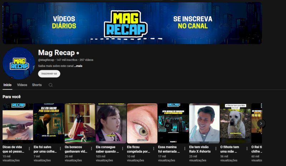Open options menu for 'Essa menina foi enterrada' video

point(185,149)
